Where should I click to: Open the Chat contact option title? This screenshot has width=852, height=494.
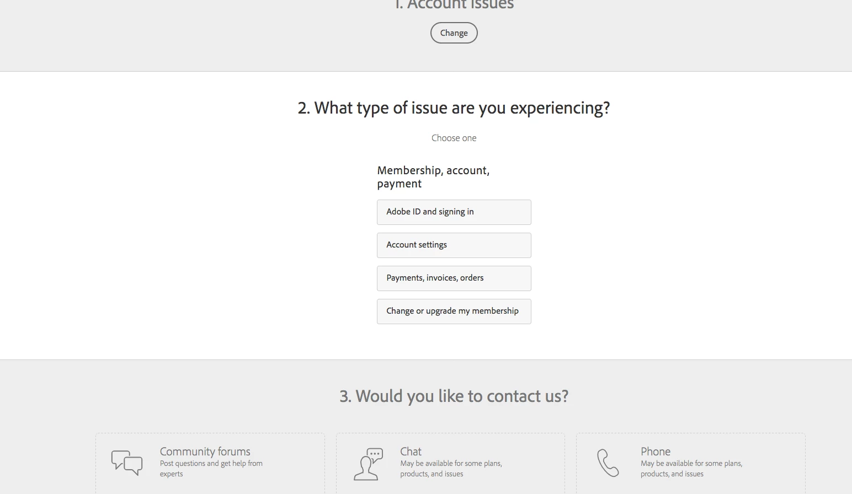click(x=411, y=452)
